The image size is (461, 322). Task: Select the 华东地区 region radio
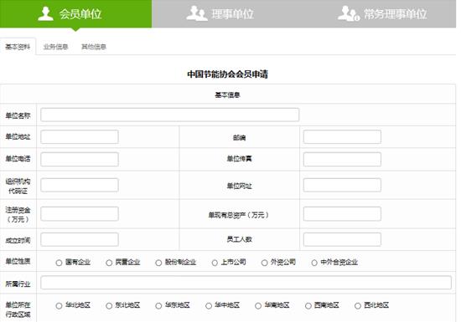tap(158, 306)
